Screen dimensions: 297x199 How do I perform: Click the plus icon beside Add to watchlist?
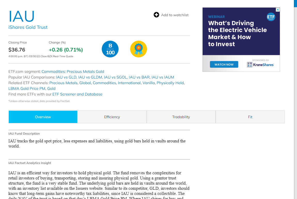tap(156, 15)
